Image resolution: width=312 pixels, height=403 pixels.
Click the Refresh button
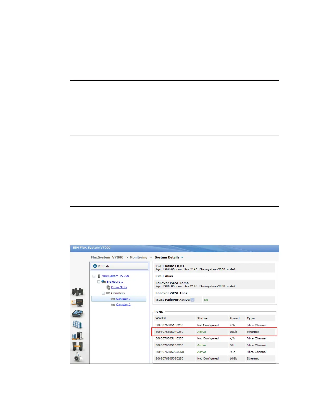pyautogui.click(x=119, y=266)
